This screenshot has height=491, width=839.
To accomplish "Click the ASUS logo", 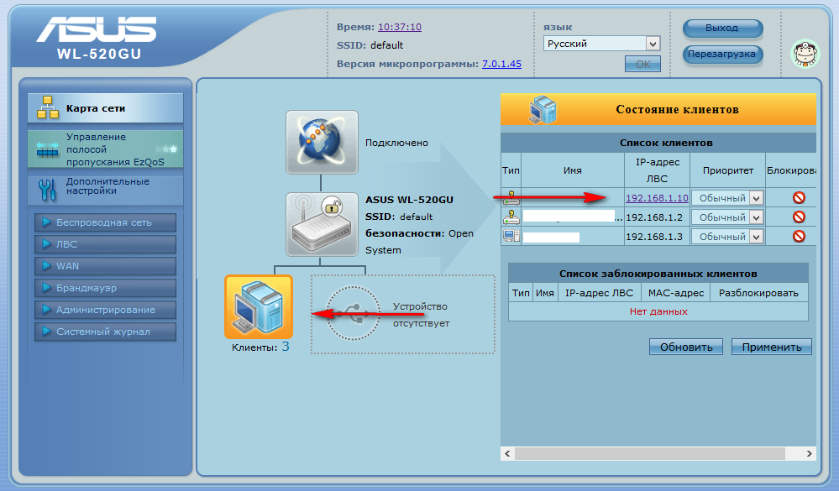I will click(97, 29).
